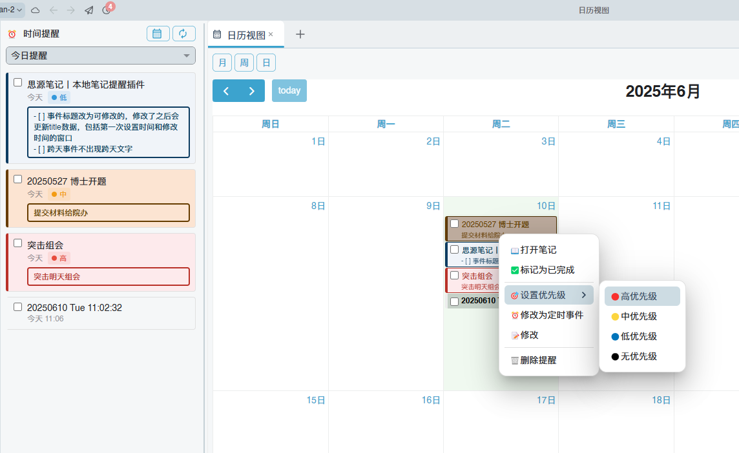
Task: Select blue 低优先级 option
Action: [642, 336]
